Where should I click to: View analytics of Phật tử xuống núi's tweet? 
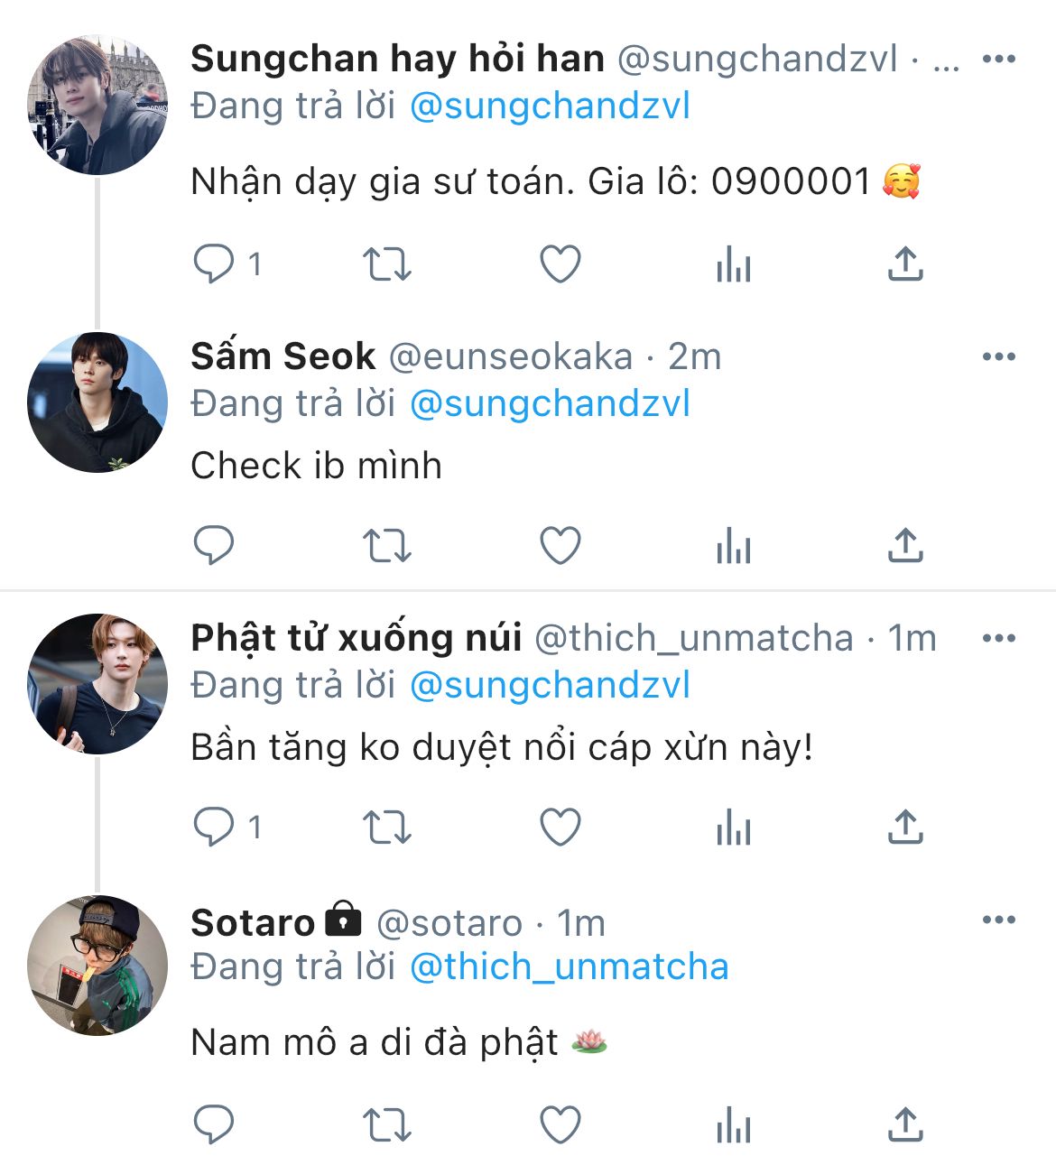tap(733, 828)
